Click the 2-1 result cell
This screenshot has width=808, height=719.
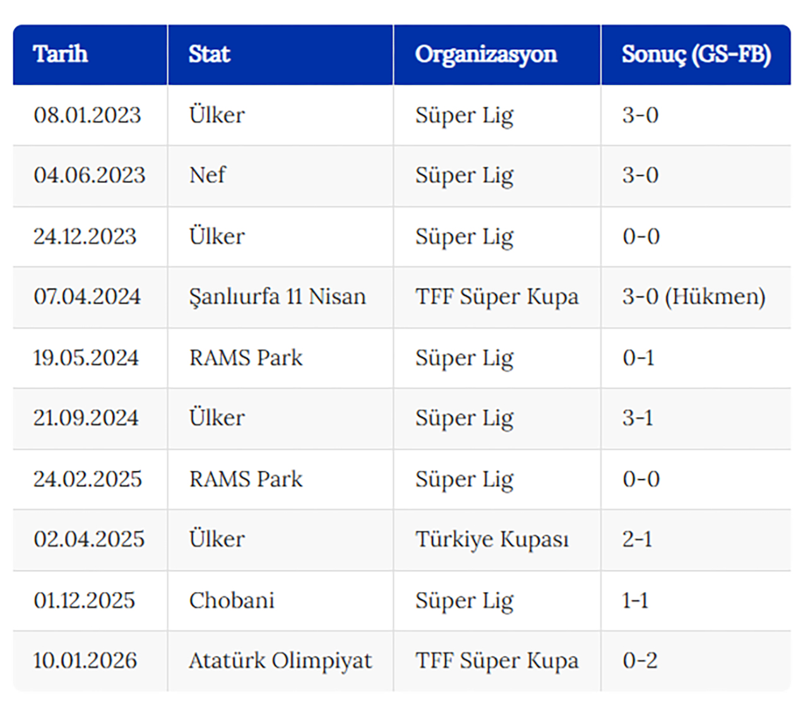(x=637, y=540)
